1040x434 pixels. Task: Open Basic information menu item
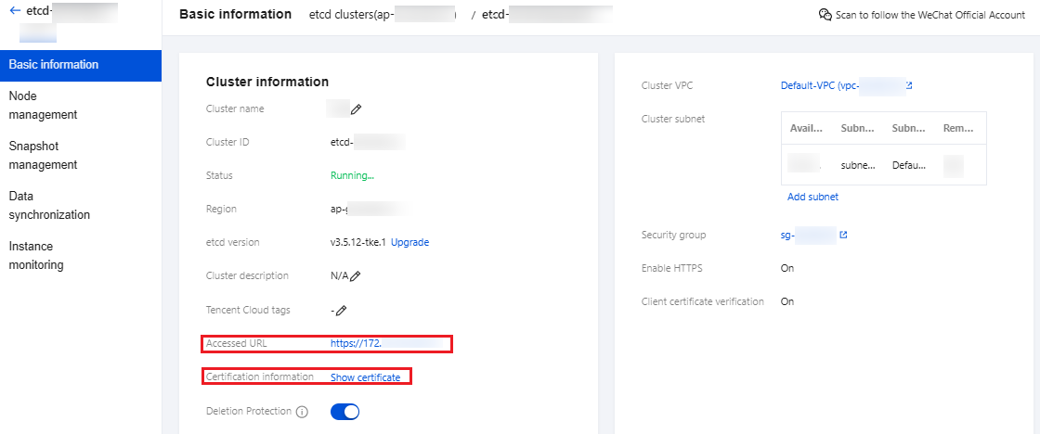point(54,65)
